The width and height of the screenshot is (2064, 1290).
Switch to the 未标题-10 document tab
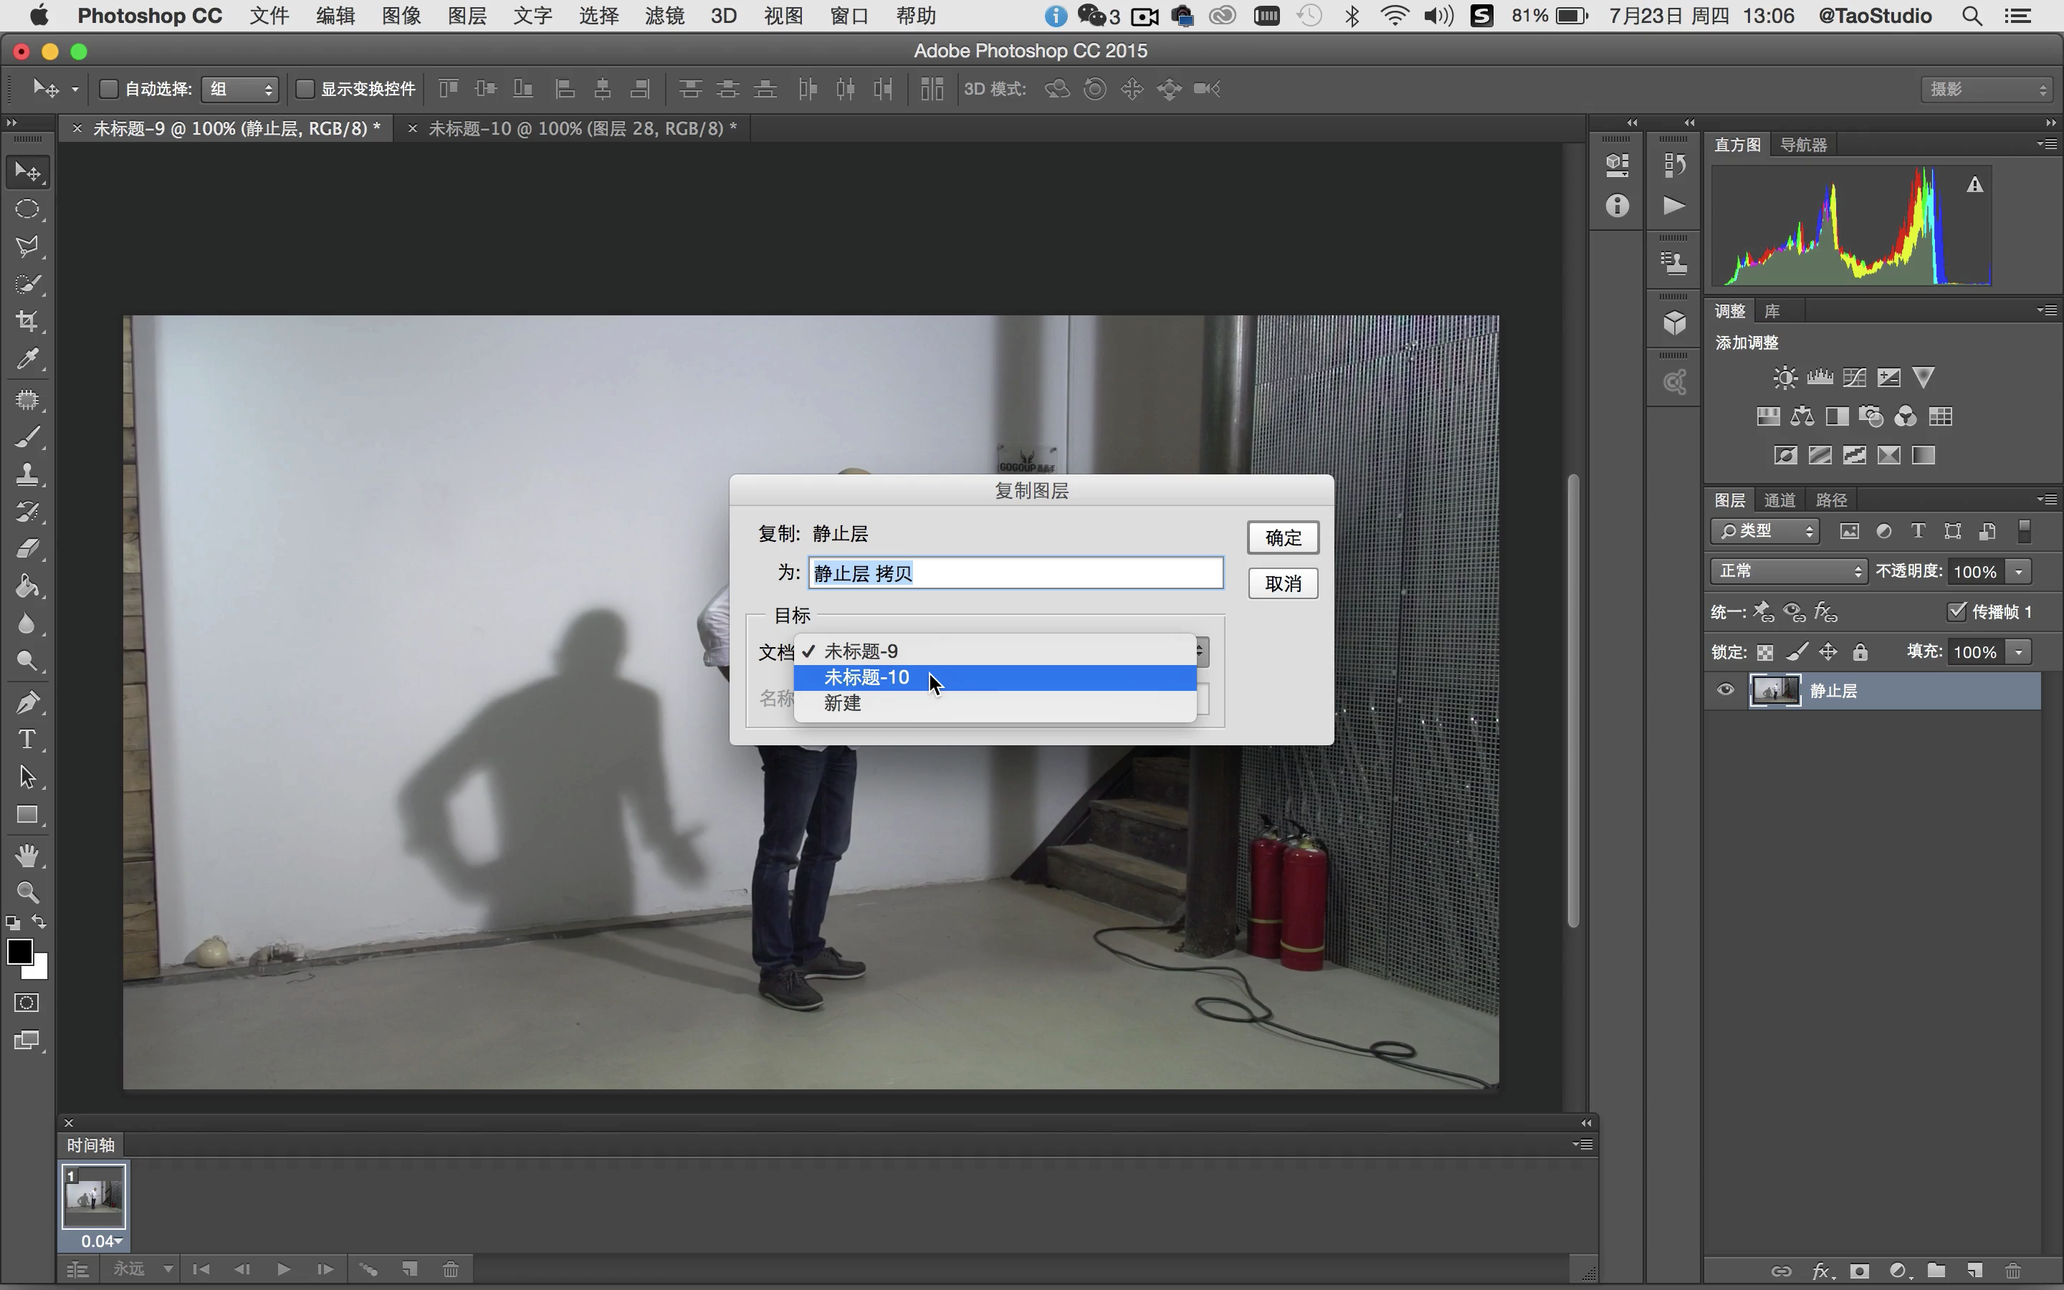(x=582, y=128)
